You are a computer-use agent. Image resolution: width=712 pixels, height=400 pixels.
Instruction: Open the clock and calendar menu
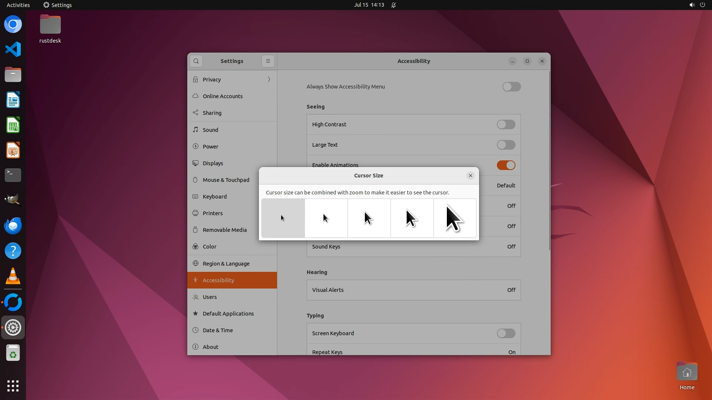[369, 5]
